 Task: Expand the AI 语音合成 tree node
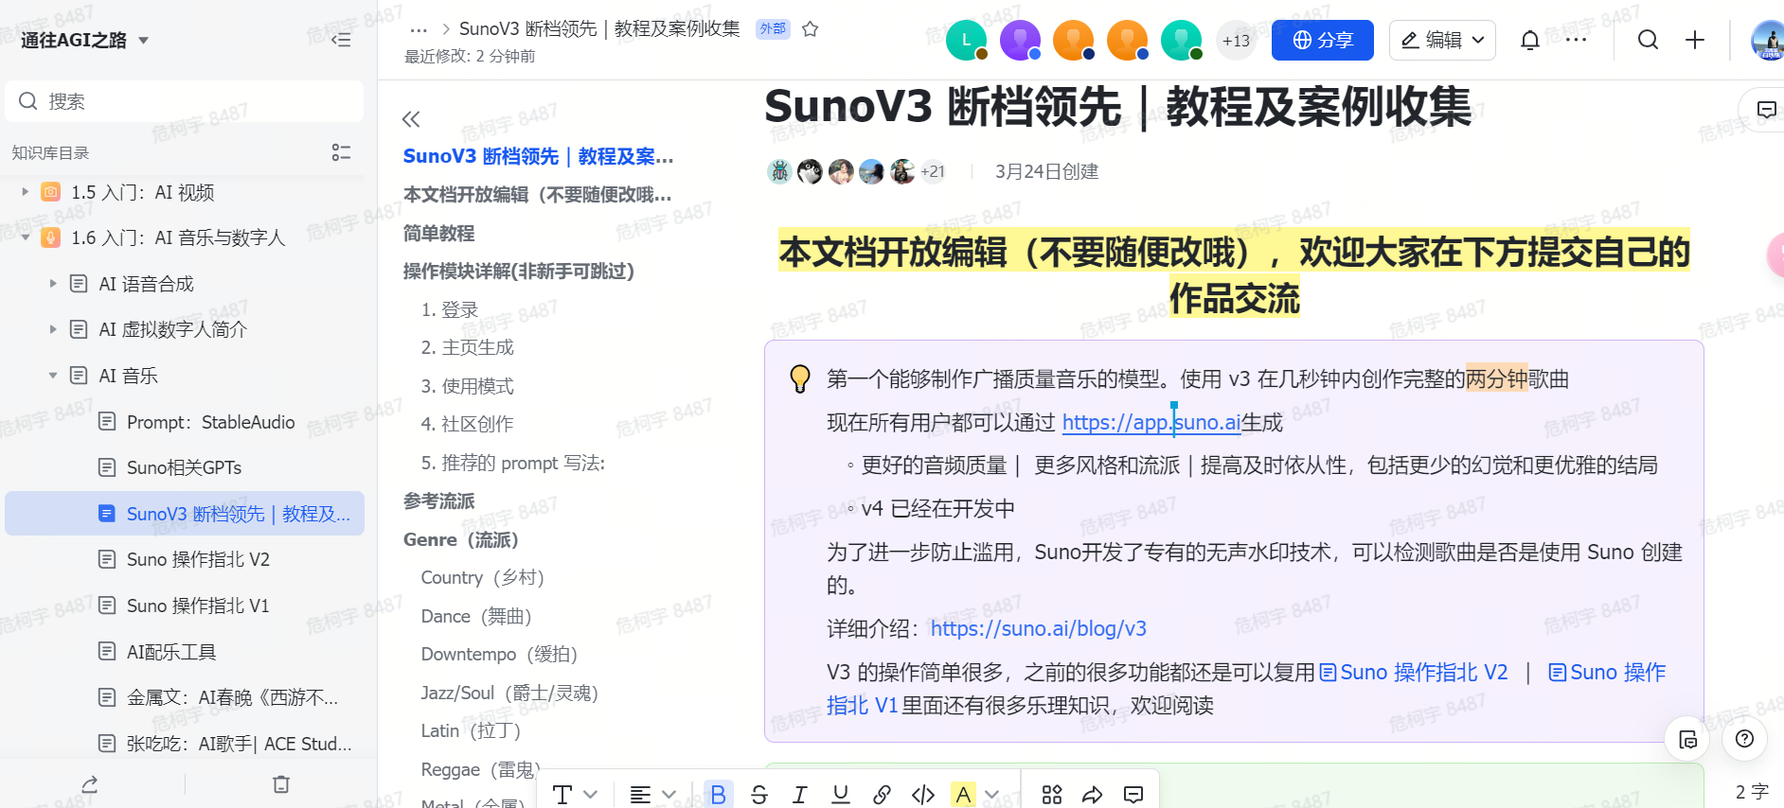point(53,284)
